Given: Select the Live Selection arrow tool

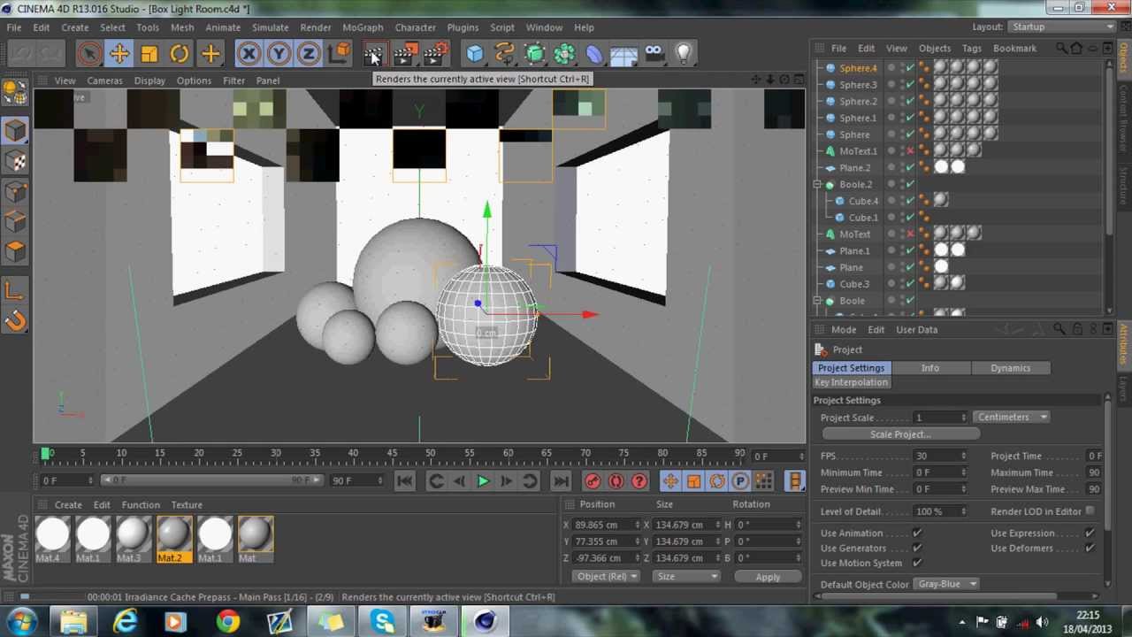Looking at the screenshot, I should point(89,54).
